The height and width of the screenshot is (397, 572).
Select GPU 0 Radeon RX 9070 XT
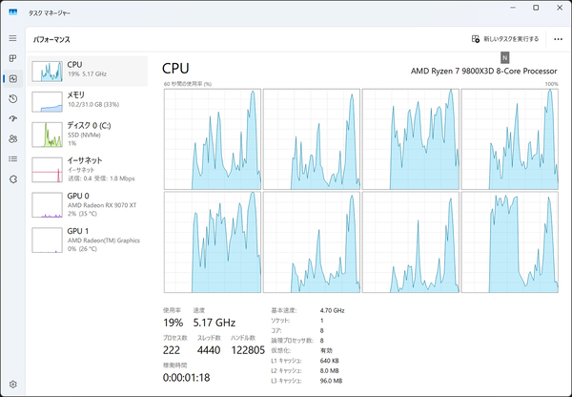coord(89,205)
